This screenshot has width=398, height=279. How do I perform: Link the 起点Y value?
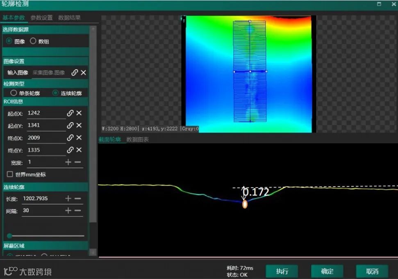[70, 125]
